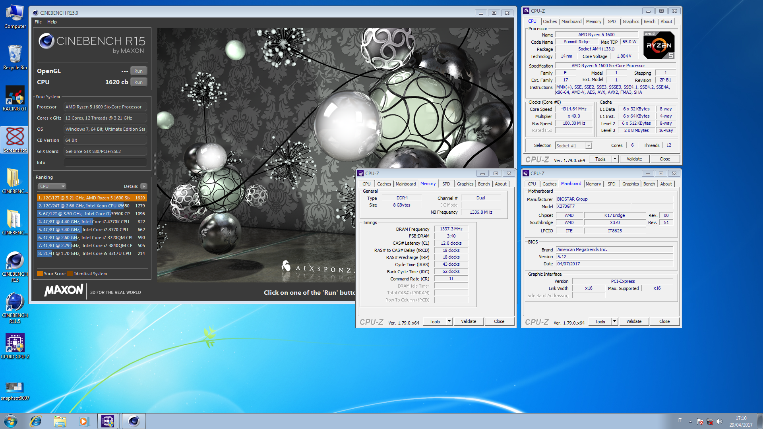This screenshot has width=763, height=429.
Task: Switch to the About tab in Mainboard CPU-Z window
Action: point(666,184)
